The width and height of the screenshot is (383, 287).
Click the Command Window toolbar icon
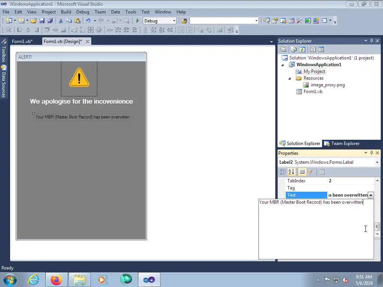point(324,21)
